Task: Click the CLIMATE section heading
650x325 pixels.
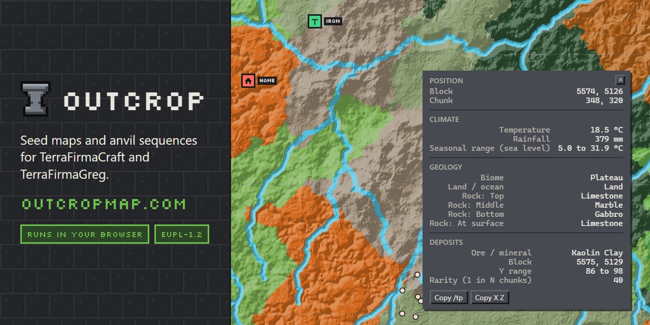Action: pos(444,119)
